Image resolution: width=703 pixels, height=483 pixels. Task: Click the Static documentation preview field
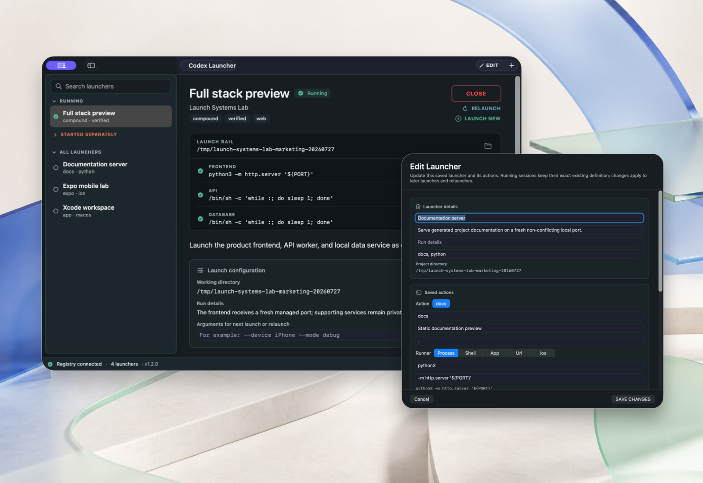click(529, 328)
